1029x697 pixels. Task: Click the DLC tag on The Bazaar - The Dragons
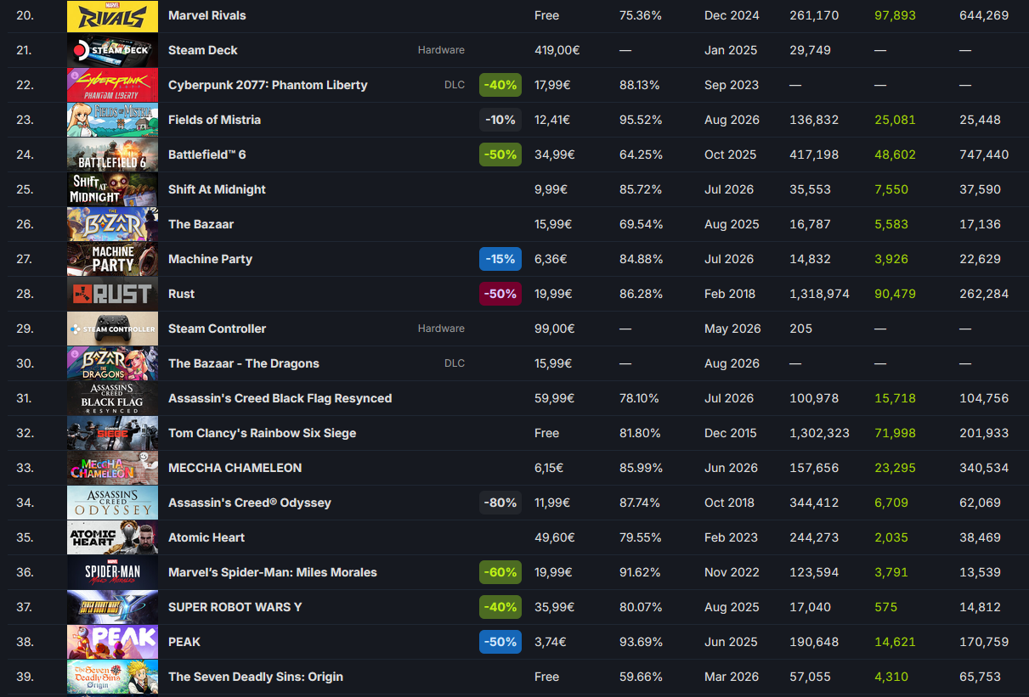455,363
